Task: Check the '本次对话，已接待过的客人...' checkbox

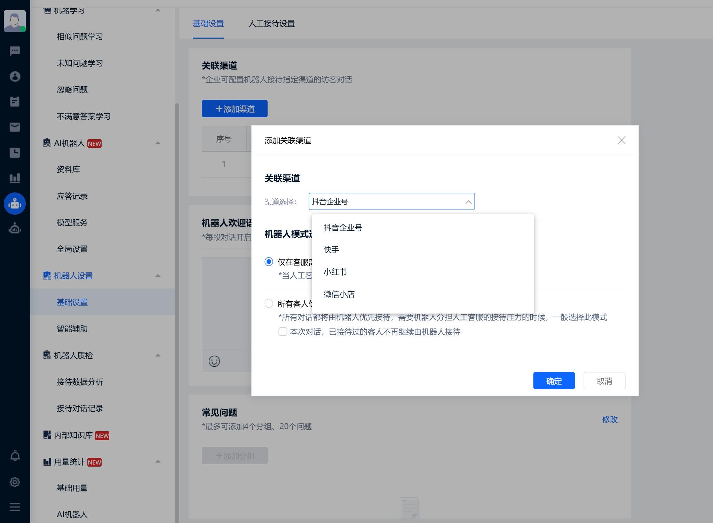Action: point(283,332)
